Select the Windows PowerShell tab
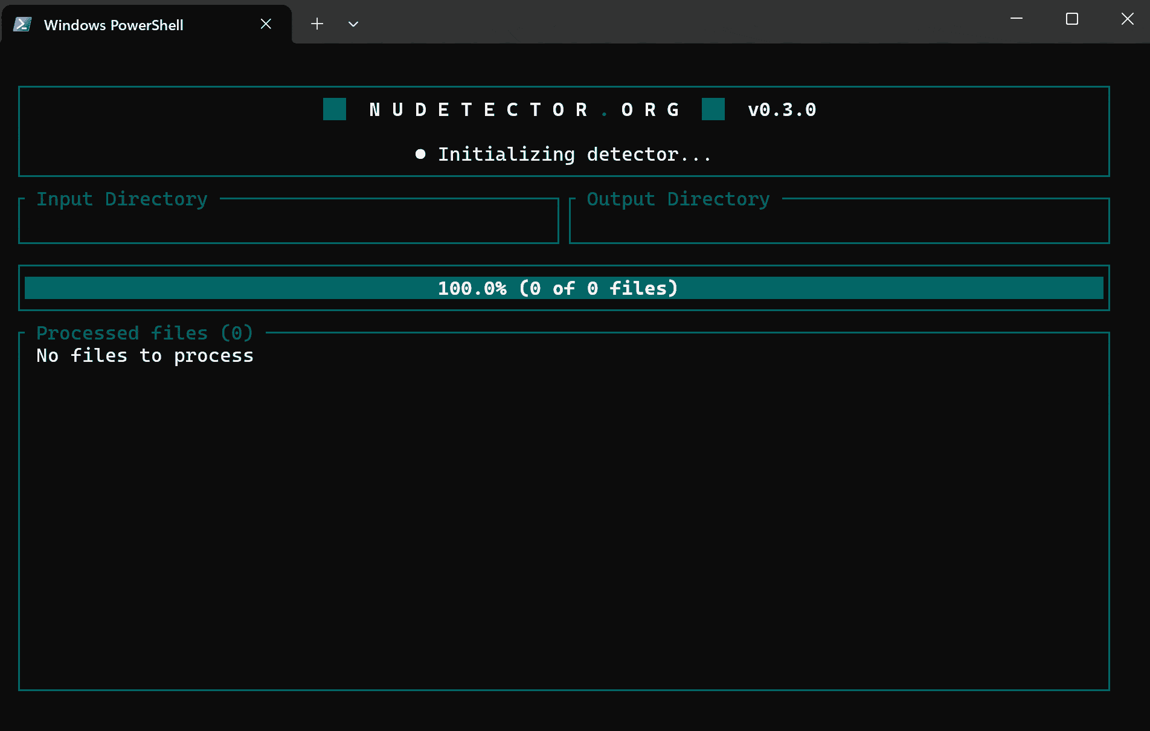This screenshot has height=731, width=1150. point(114,25)
